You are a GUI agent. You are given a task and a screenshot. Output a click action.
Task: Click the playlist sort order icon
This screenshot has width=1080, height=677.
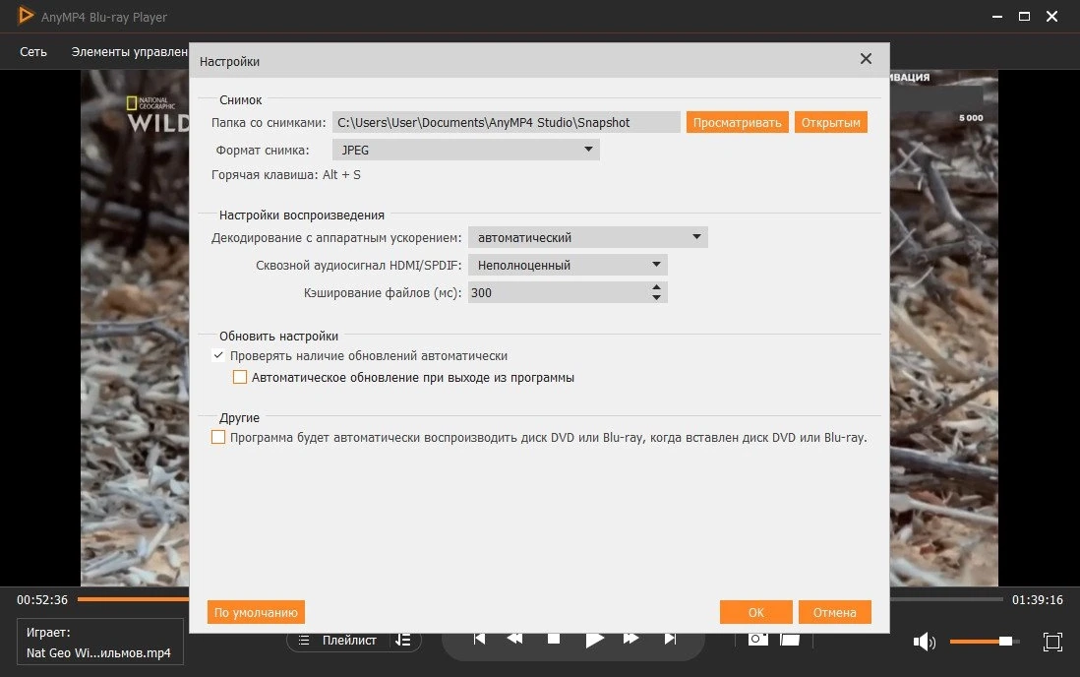pos(403,641)
